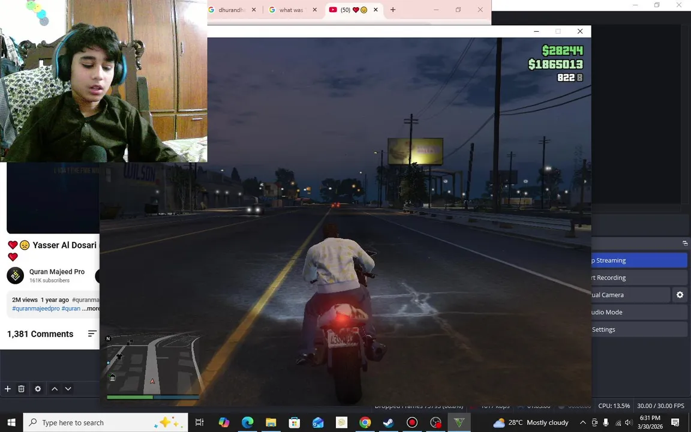691x432 pixels.
Task: Select the YouTube (50) tab
Action: (354, 10)
